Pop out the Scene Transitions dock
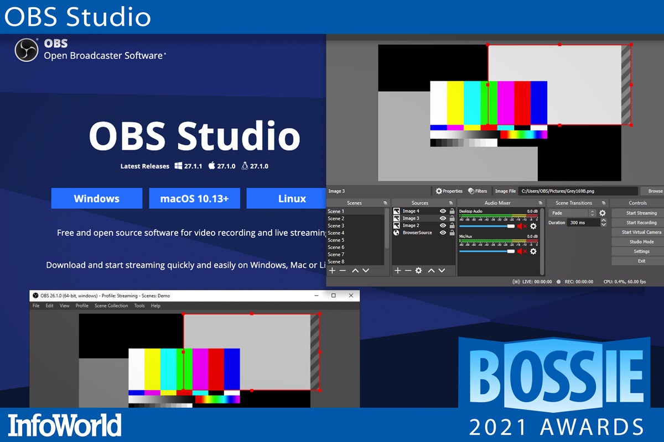 (x=604, y=203)
